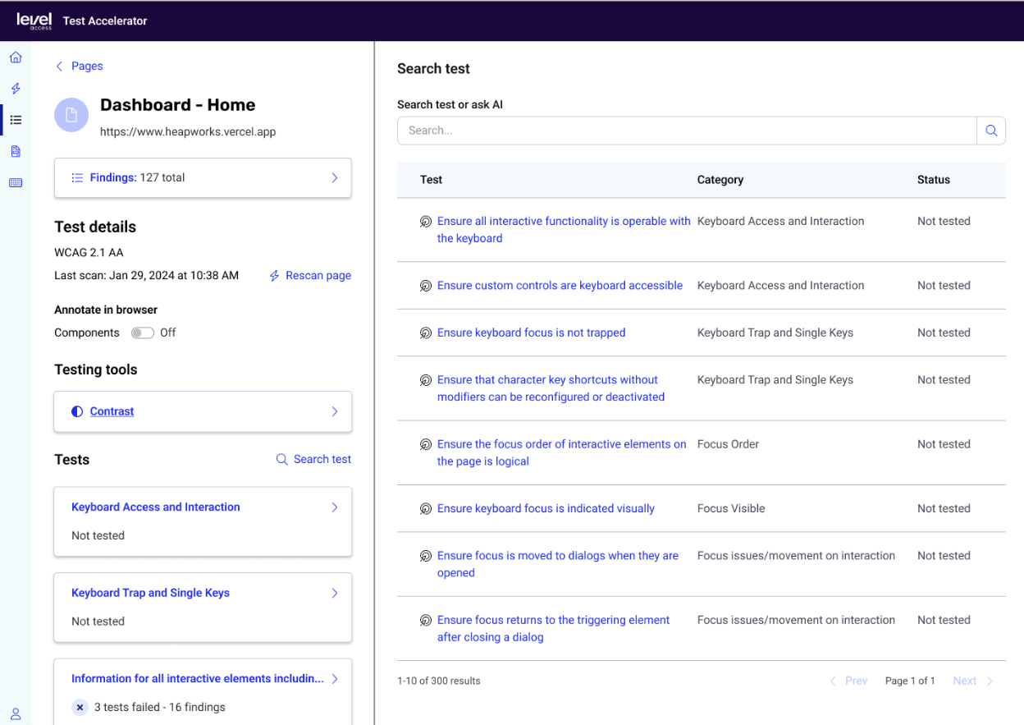Expand Keyboard Access and Interaction chevron
The image size is (1024, 725).
(335, 507)
